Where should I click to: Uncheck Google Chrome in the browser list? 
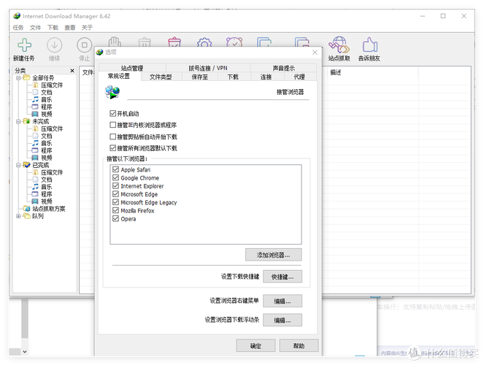pyautogui.click(x=116, y=178)
